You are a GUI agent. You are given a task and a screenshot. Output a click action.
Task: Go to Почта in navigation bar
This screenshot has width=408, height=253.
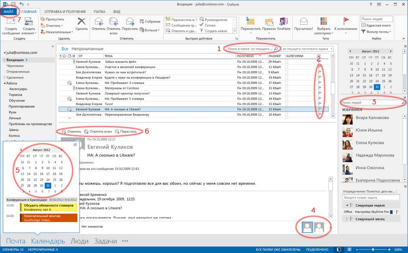(x=16, y=241)
